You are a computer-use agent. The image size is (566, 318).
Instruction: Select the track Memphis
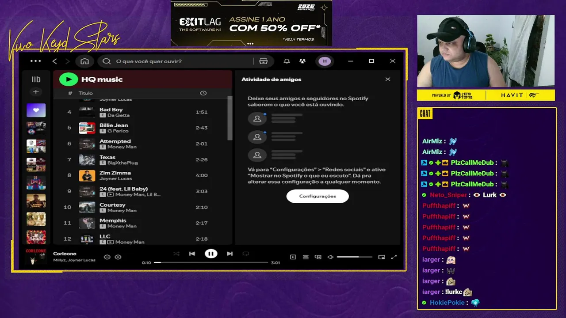113,220
